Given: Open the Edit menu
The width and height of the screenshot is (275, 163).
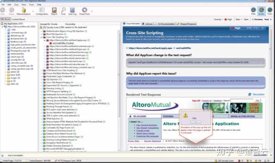Looking at the screenshot, I should [x=9, y=5].
